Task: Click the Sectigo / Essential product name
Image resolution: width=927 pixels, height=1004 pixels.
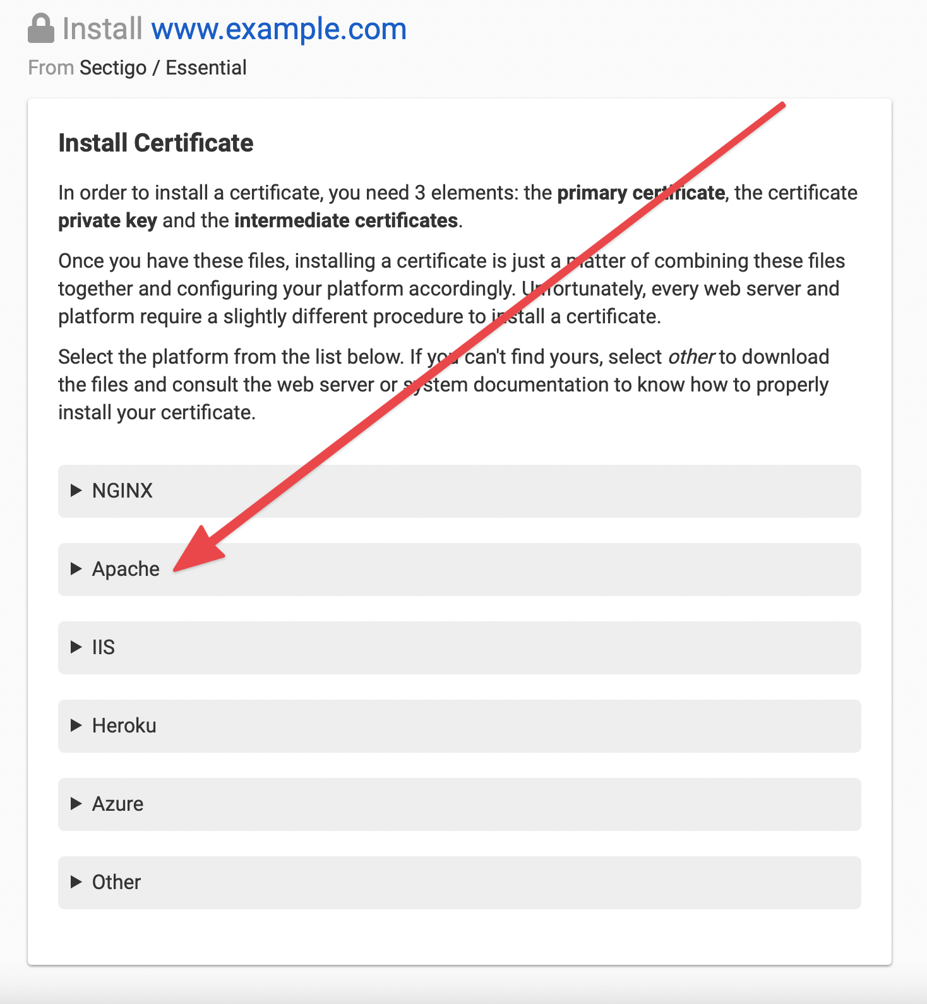Action: click(x=163, y=68)
